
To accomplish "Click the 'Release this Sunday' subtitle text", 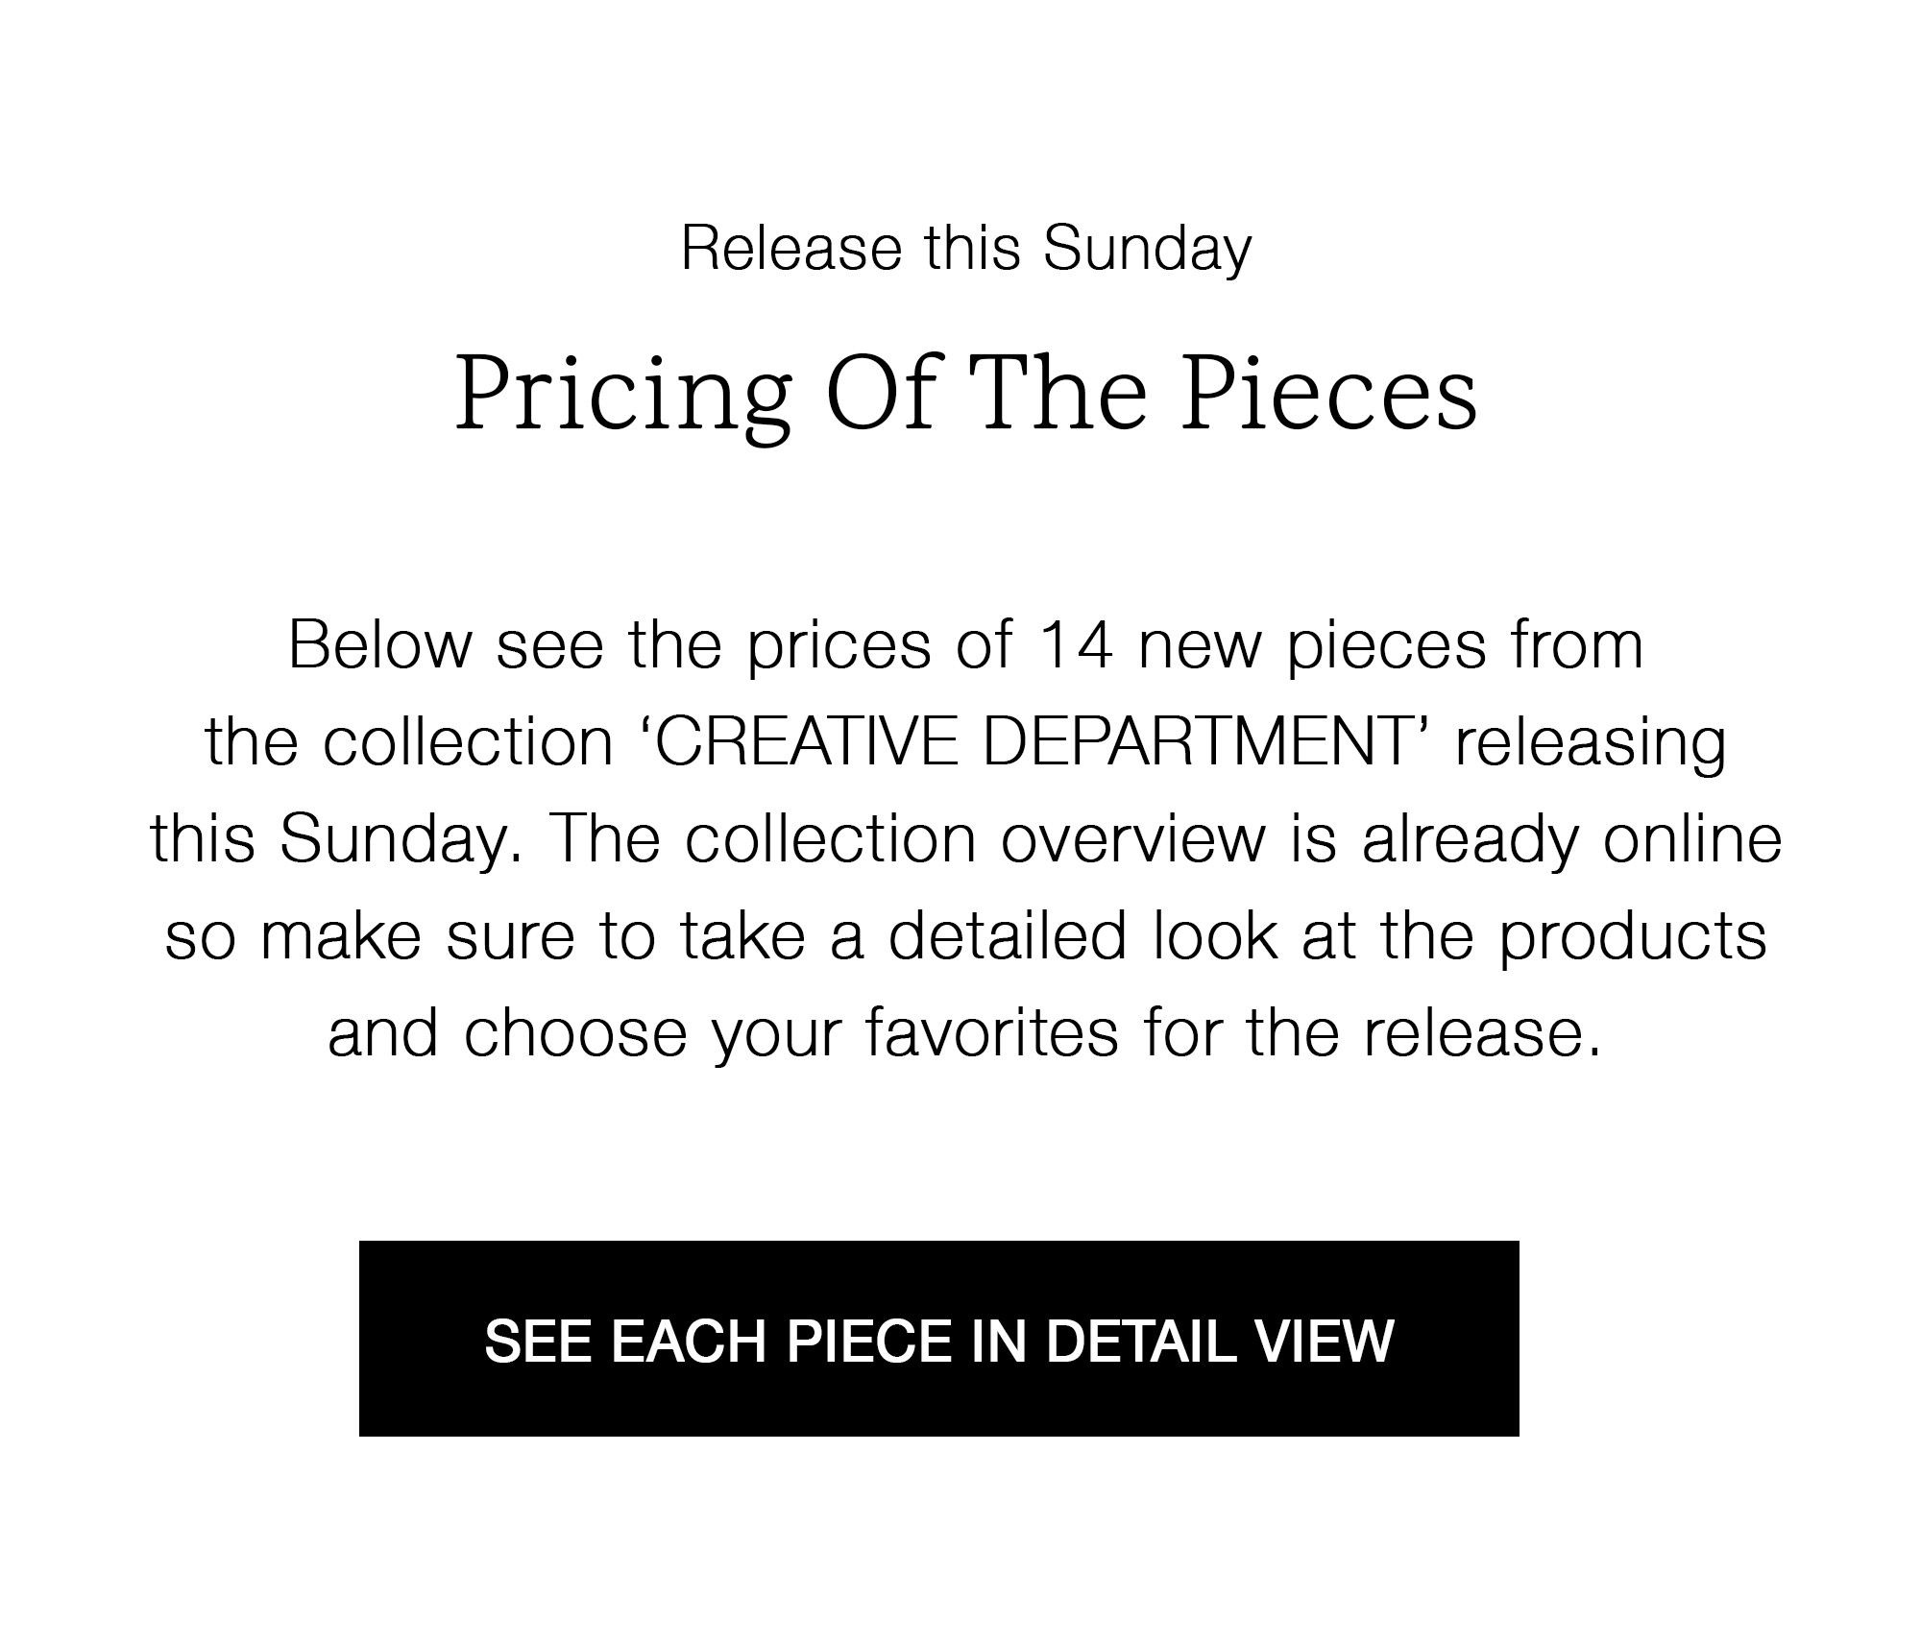I will pos(965,248).
